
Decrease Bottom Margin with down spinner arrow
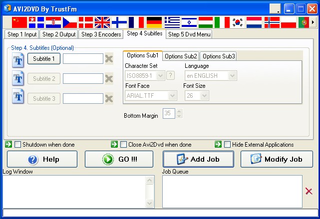tap(179, 116)
